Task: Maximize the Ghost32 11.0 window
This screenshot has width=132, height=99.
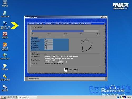Action: coord(104,17)
